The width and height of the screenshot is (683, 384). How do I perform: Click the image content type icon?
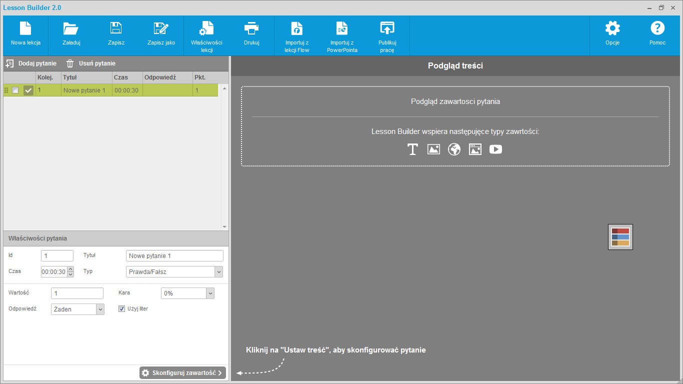pos(433,149)
